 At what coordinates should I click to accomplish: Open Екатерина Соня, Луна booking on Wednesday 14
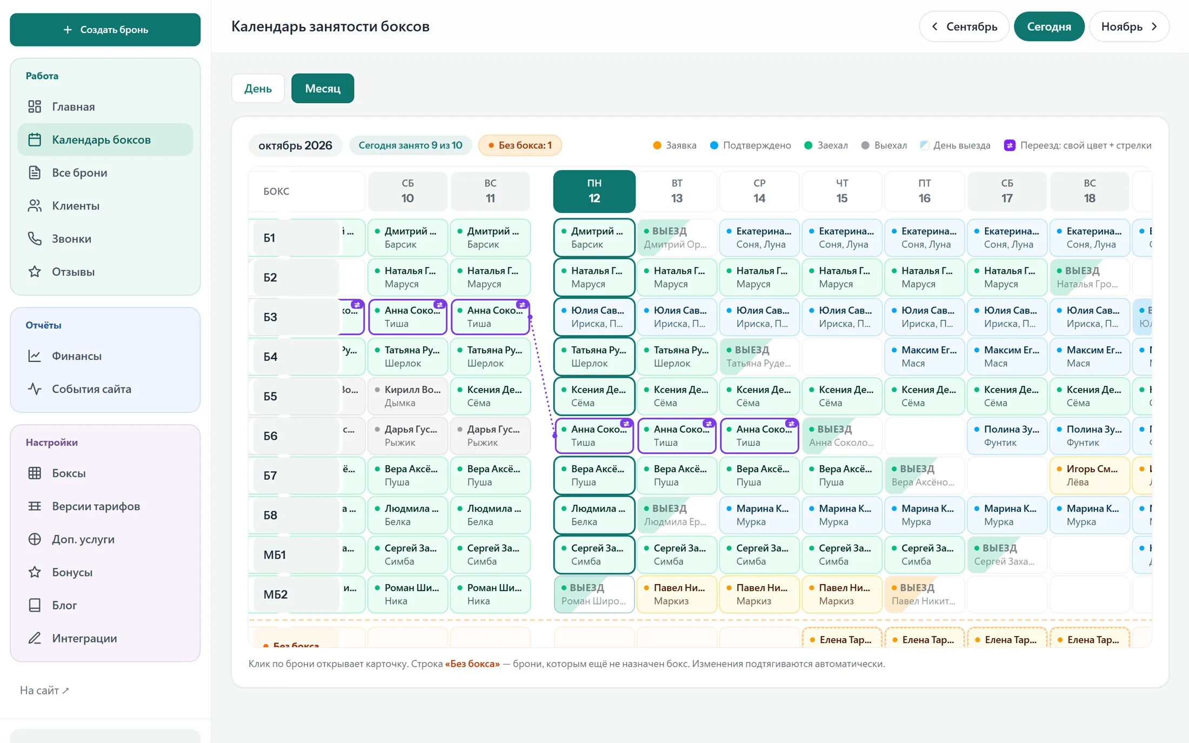(759, 238)
